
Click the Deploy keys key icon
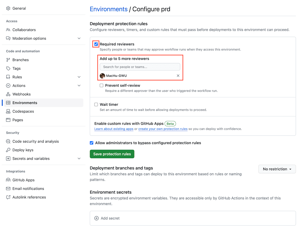8,150
